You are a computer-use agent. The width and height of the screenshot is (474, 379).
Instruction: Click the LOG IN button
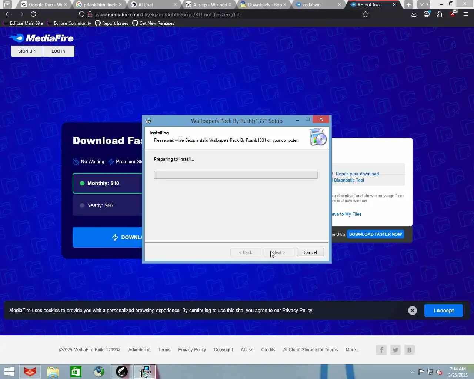coord(59,51)
